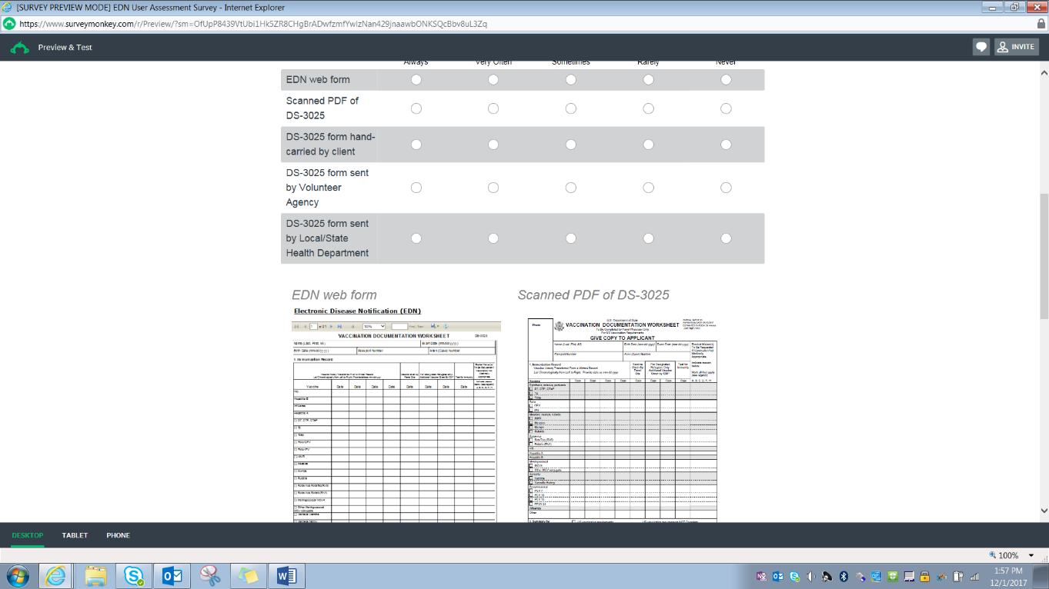Click the Safely Remove Hardware tray icon
Screen dimensions: 1049x589
(x=860, y=576)
